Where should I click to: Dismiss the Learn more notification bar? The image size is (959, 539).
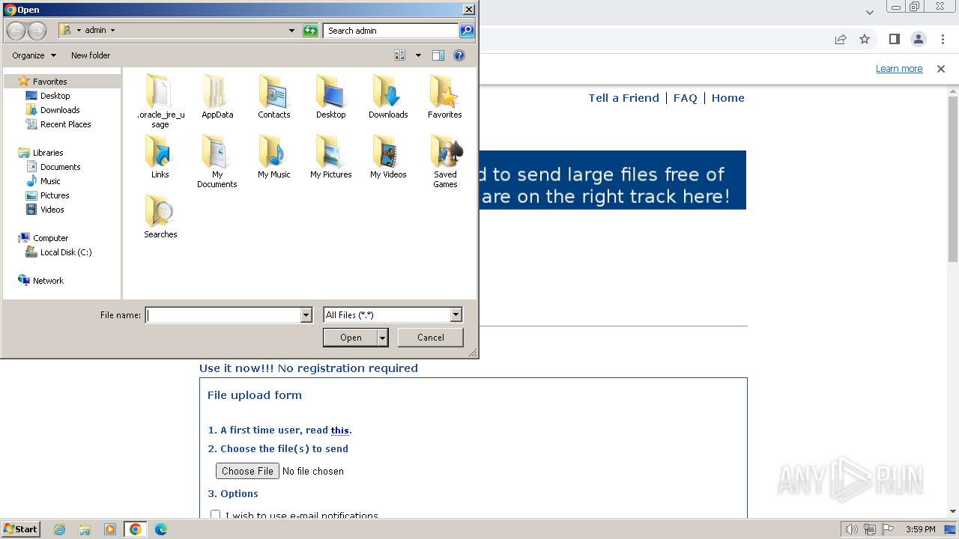941,69
